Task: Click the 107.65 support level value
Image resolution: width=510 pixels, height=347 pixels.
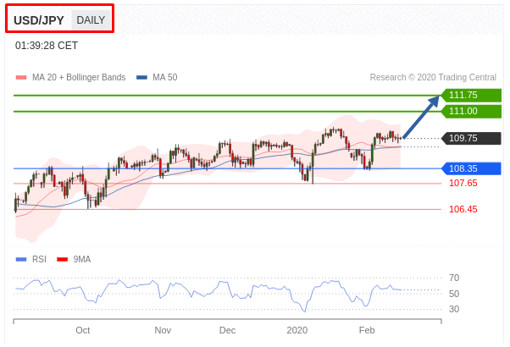Action: point(463,184)
